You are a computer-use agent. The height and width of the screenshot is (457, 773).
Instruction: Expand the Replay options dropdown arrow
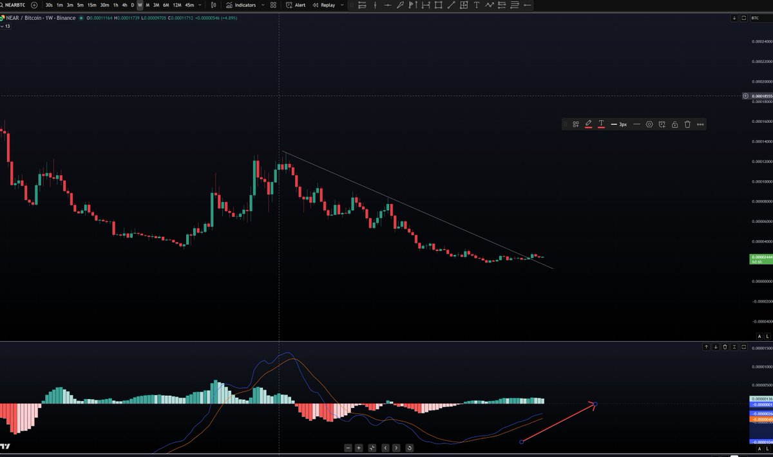click(x=341, y=5)
